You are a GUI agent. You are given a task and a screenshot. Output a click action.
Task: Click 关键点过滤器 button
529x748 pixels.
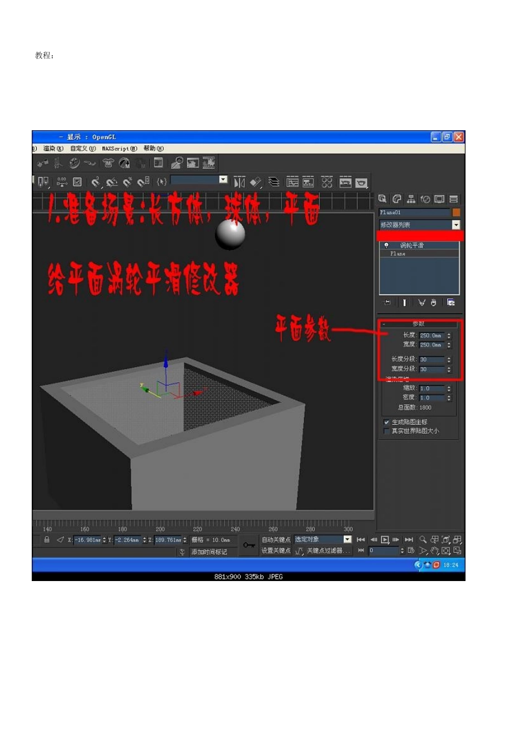(329, 550)
